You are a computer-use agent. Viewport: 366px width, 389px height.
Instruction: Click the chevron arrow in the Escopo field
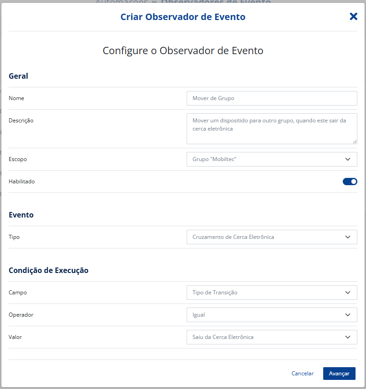coord(348,159)
